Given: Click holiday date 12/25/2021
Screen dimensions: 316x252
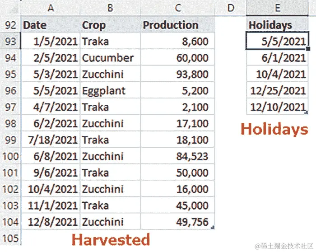Looking at the screenshot, I should pyautogui.click(x=277, y=90).
